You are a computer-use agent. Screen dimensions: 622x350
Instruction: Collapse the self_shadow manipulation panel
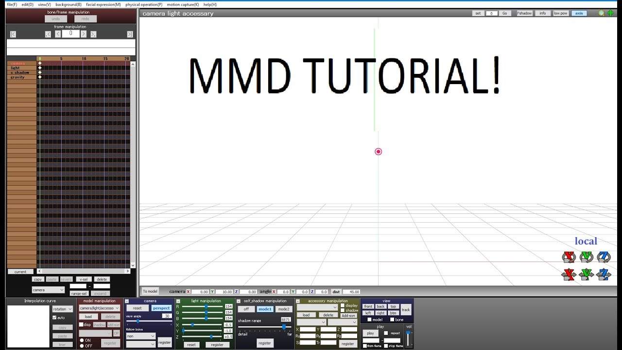coord(239,301)
